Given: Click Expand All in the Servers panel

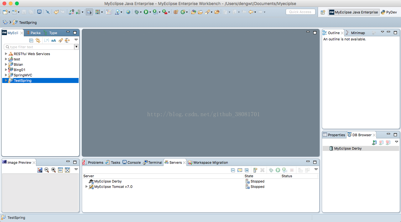Looking at the screenshot, I should tap(247, 170).
